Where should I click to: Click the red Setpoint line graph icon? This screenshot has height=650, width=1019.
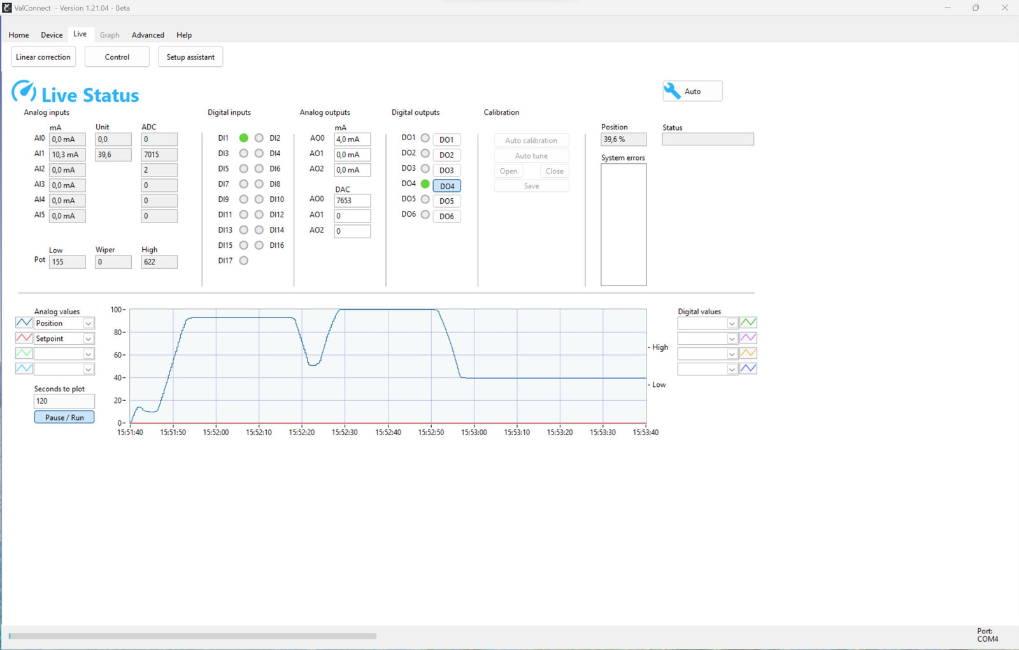(24, 338)
